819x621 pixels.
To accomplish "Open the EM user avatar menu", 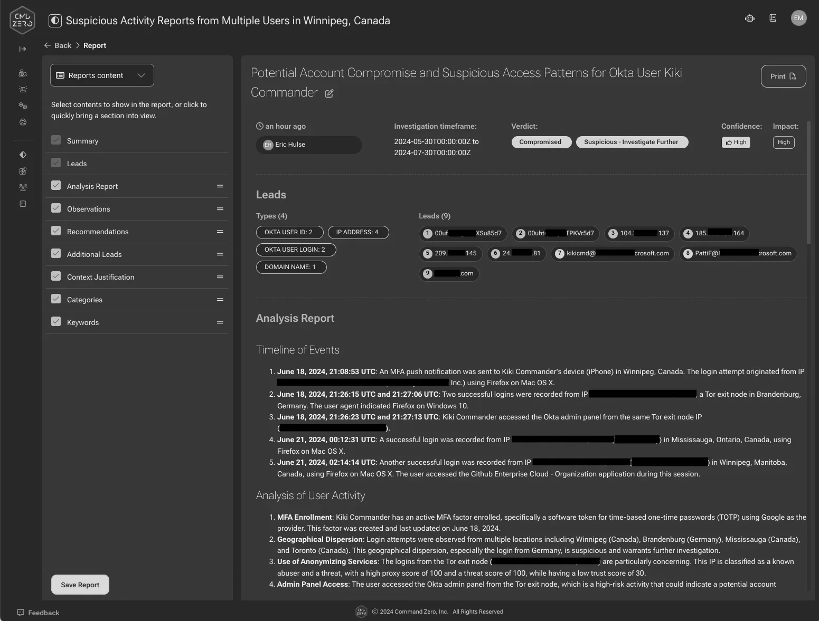I will coord(799,18).
